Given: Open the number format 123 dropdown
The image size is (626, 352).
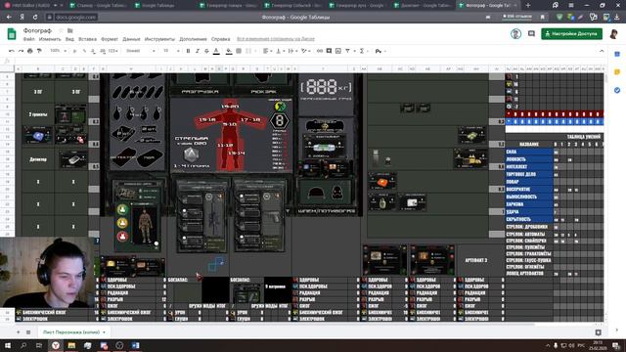Looking at the screenshot, I should coord(113,51).
